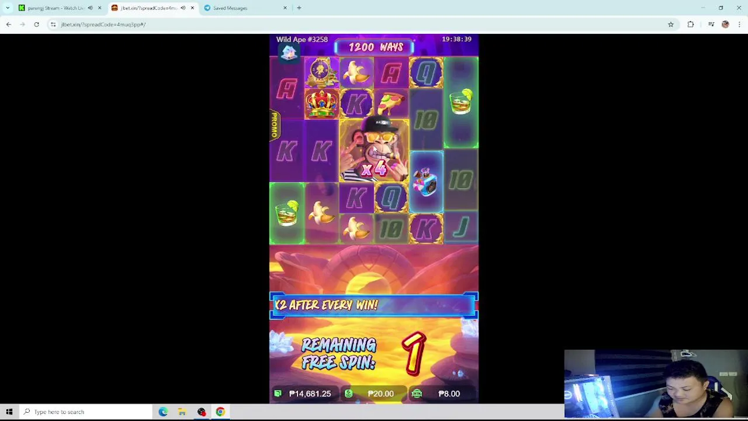The width and height of the screenshot is (748, 421).
Task: Click the taskbar search box
Action: coord(86,412)
